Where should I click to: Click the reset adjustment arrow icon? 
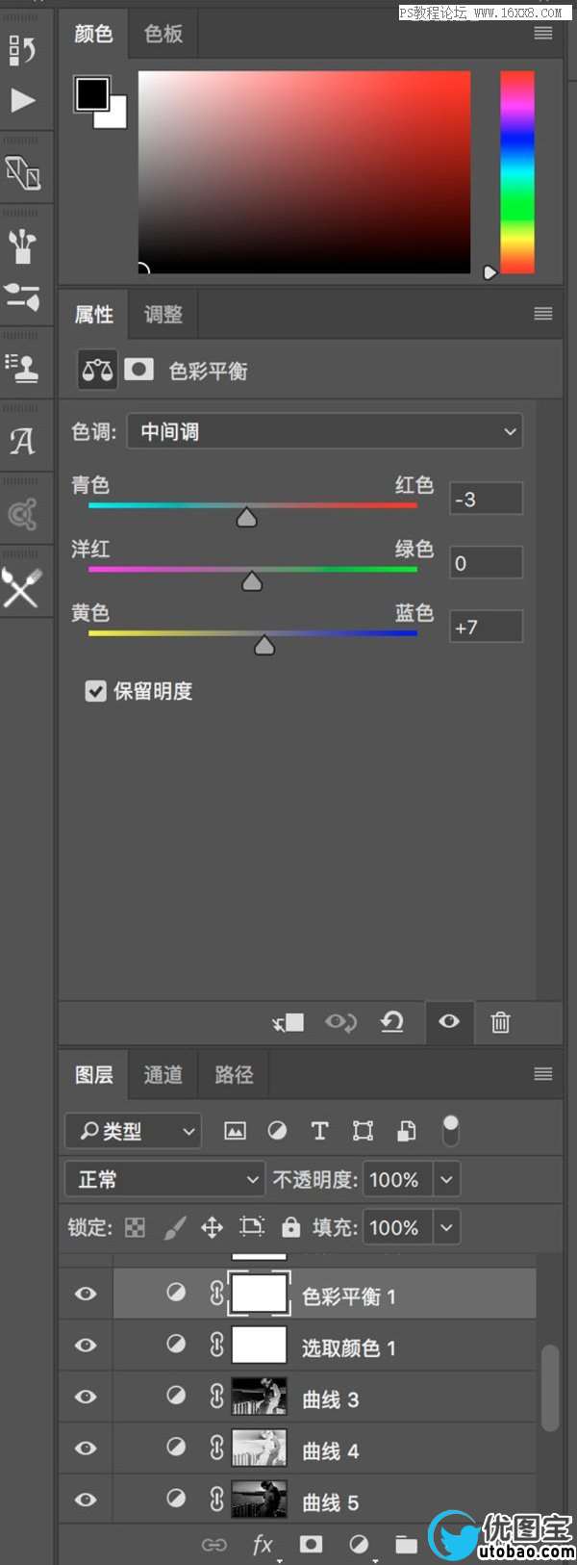tap(391, 1022)
